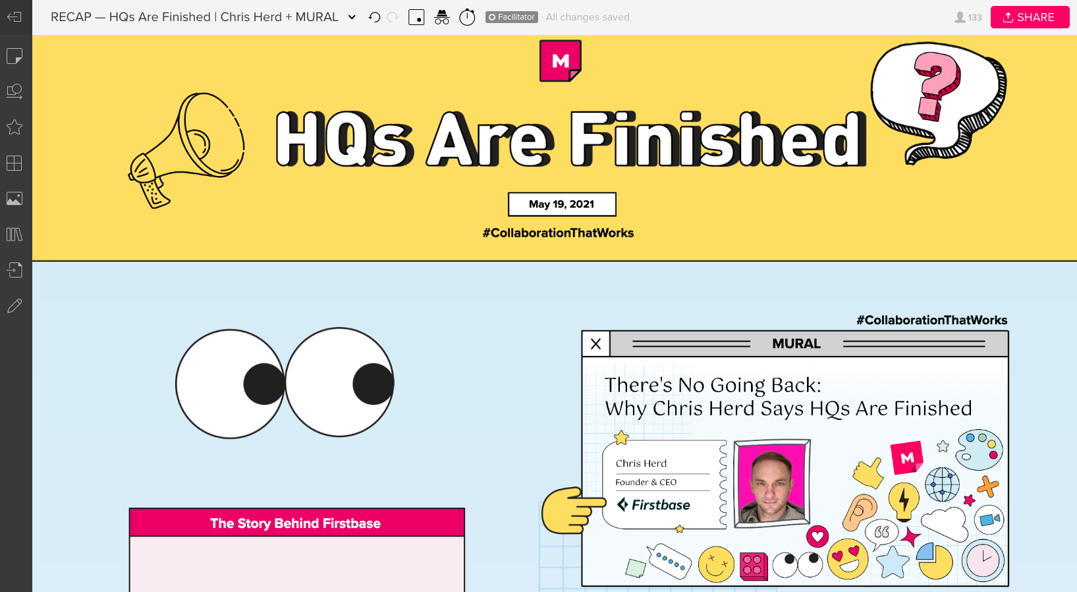Viewport: 1077px width, 592px height.
Task: Select the question mark speech bubble image
Action: click(x=939, y=103)
